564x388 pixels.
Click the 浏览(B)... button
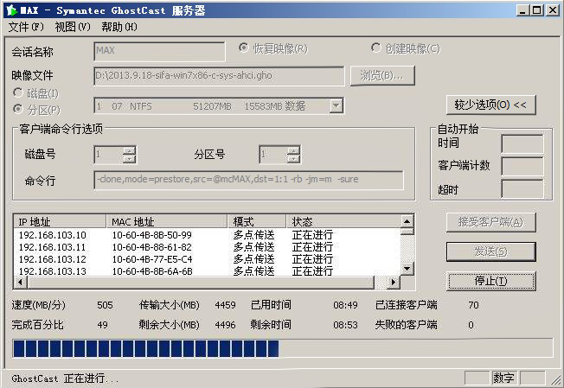[382, 76]
